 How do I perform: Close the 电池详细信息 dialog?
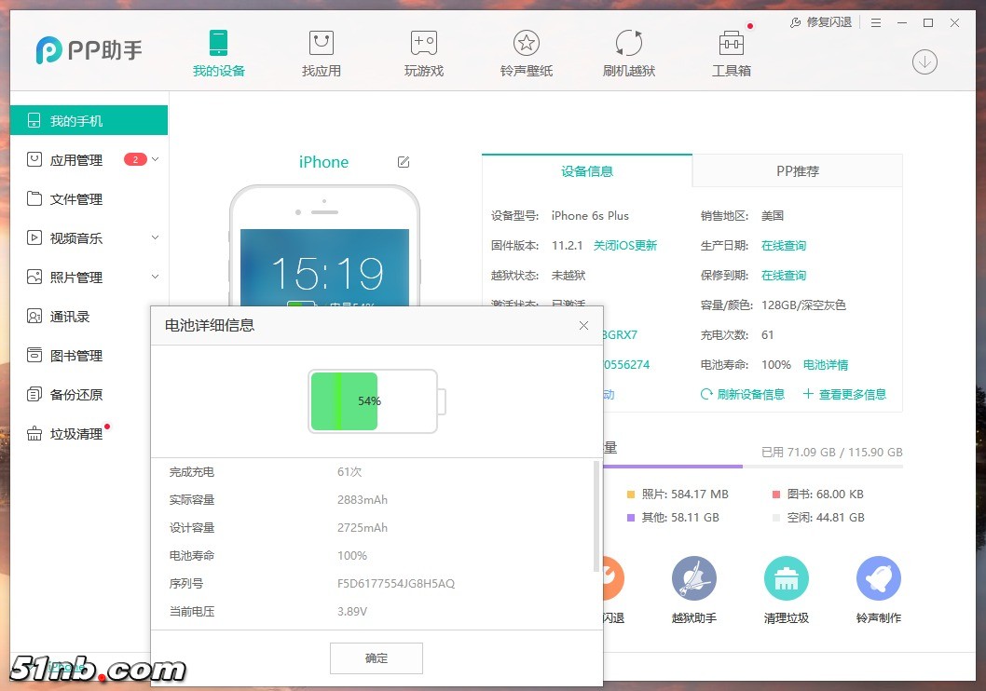pos(583,325)
